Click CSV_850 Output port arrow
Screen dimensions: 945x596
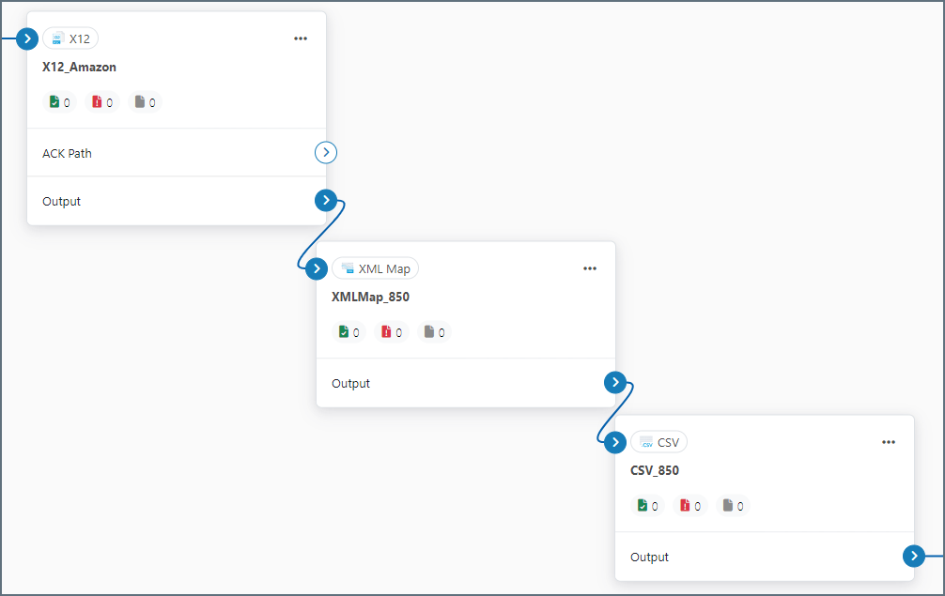(x=914, y=557)
